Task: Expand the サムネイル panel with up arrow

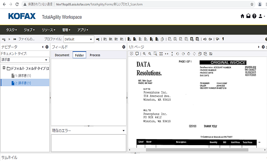Action: tap(135, 153)
